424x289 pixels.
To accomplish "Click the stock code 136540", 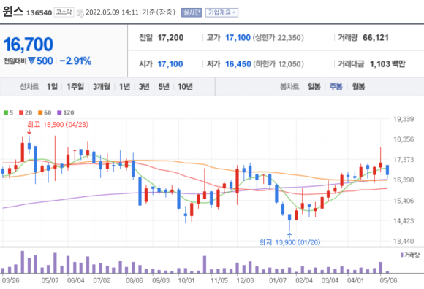I will point(39,13).
